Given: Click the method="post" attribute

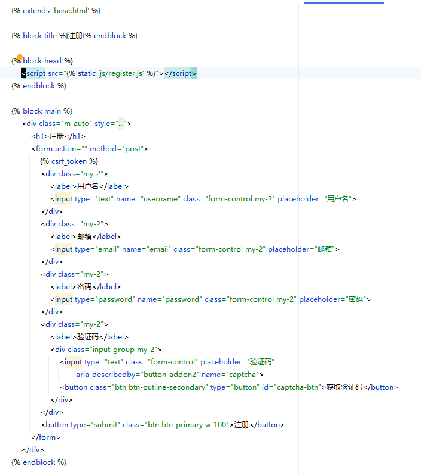Looking at the screenshot, I should (x=117, y=149).
